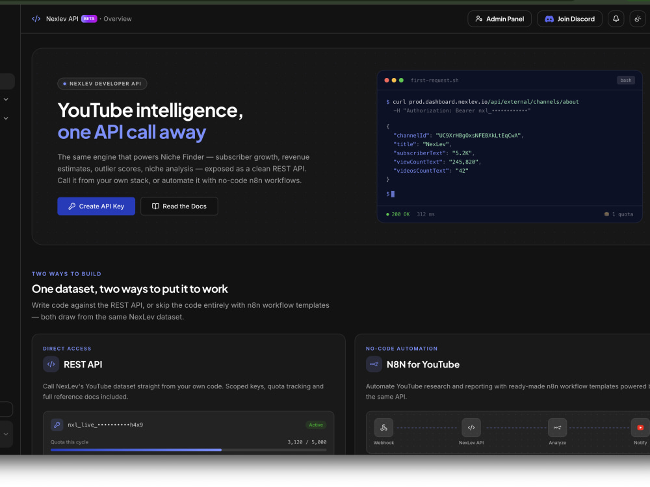Viewport: 650px width, 487px height.
Task: Click the N8N for YouTube heading
Action: pyautogui.click(x=423, y=364)
